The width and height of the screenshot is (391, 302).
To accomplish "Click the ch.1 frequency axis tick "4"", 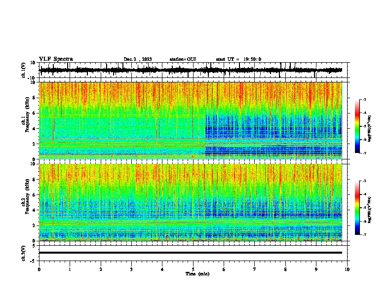I will (35, 129).
